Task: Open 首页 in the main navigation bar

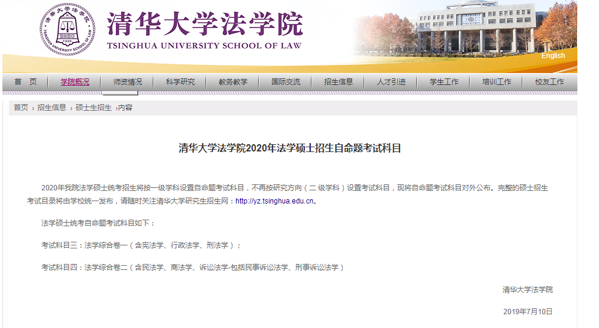Action: 26,82
